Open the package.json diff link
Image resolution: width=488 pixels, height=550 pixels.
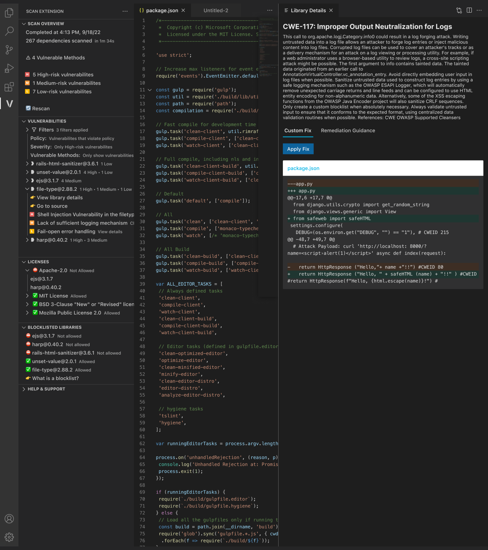pos(303,168)
